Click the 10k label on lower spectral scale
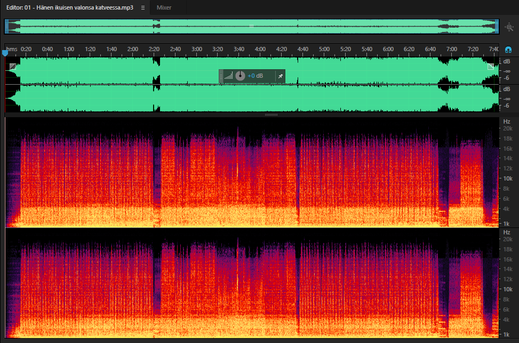 [x=508, y=289]
